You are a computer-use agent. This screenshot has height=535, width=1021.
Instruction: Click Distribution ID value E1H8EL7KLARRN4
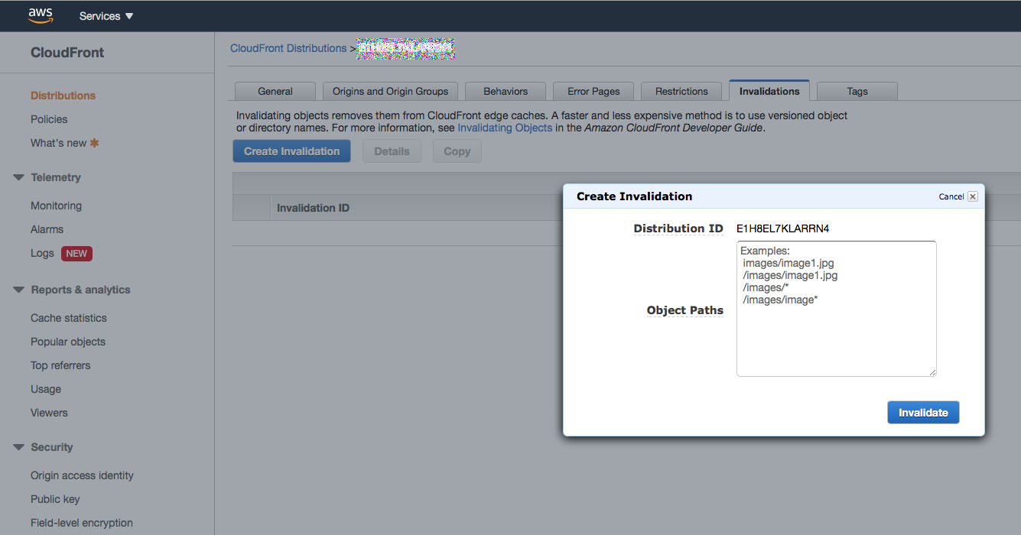click(x=783, y=229)
